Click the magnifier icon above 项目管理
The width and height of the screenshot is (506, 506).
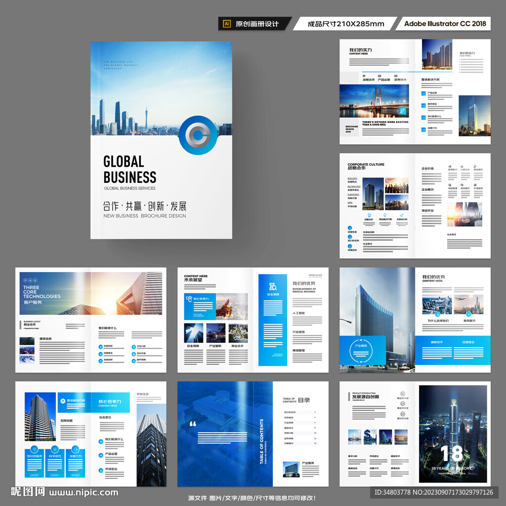pyautogui.click(x=450, y=185)
